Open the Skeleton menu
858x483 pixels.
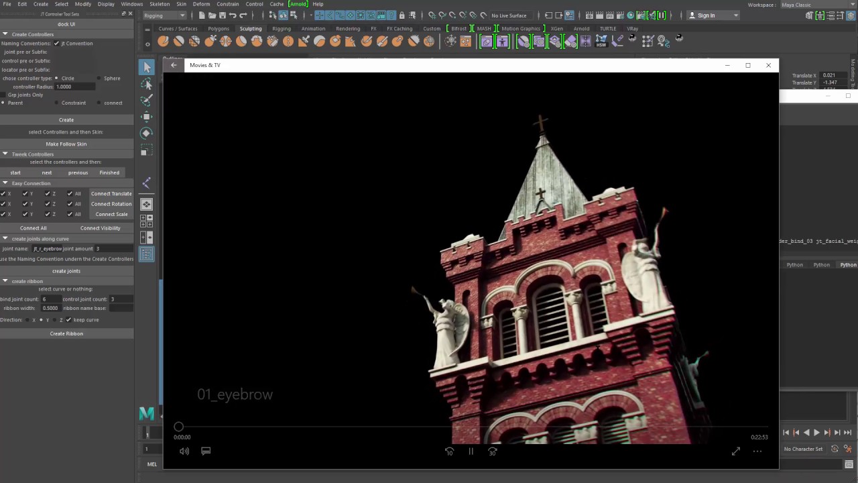160,4
